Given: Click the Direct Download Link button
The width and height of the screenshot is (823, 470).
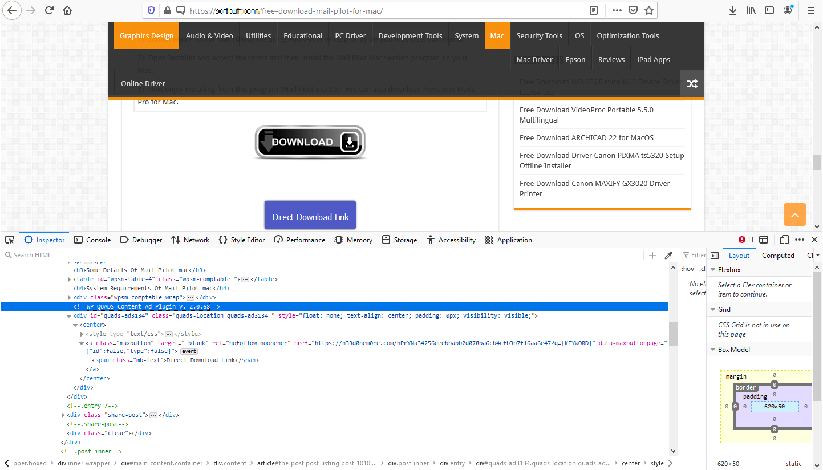Looking at the screenshot, I should click(310, 215).
